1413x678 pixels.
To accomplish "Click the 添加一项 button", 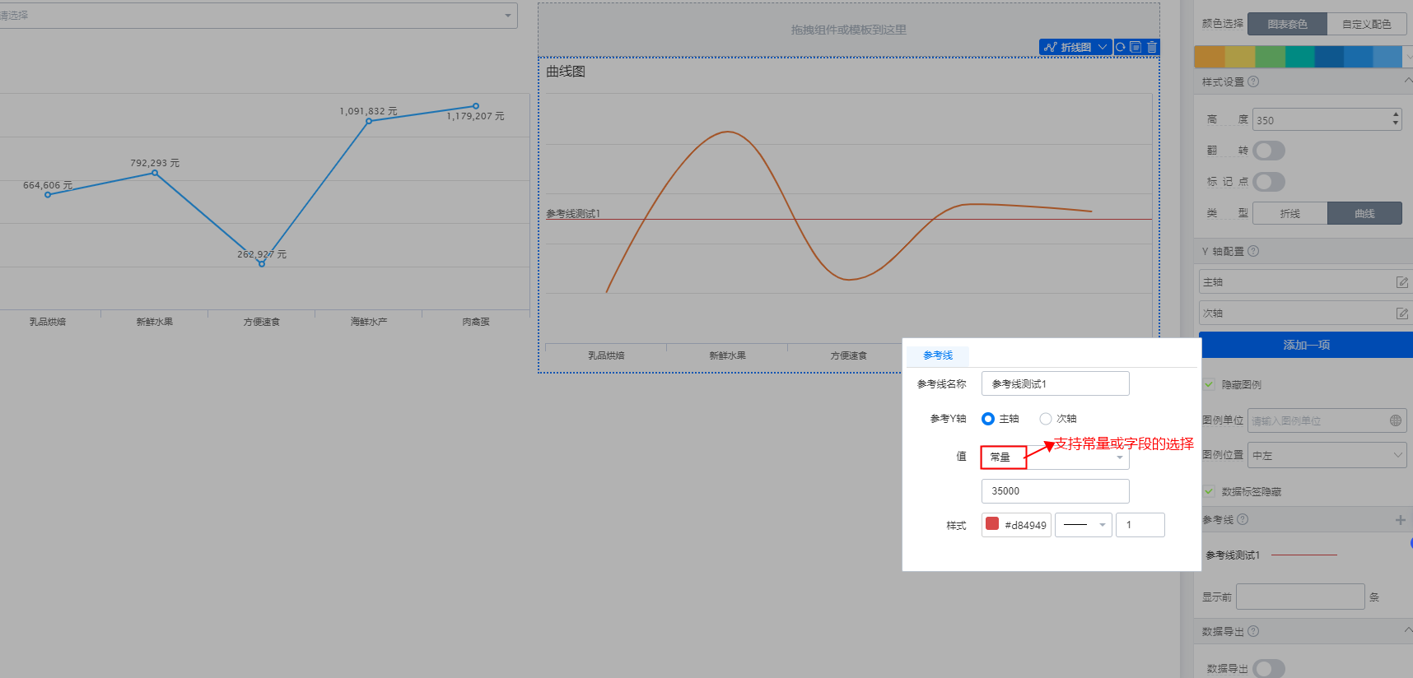I will (1306, 345).
